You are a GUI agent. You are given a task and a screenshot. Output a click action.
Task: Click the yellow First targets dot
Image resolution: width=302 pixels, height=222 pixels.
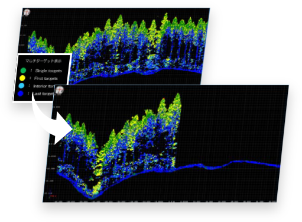click(22, 78)
